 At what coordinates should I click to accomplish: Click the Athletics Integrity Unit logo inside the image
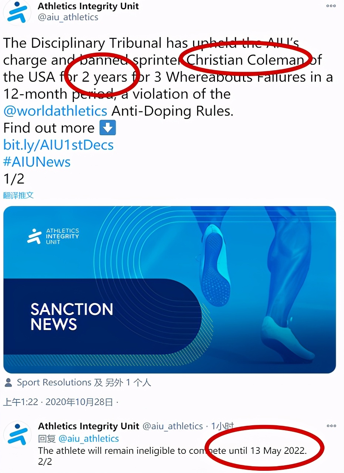pyautogui.click(x=53, y=236)
